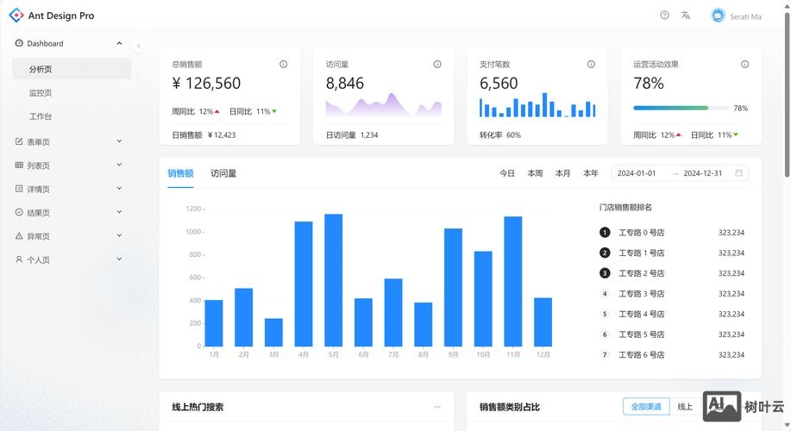This screenshot has width=791, height=431.
Task: Click the 6,560 payments value
Action: click(499, 83)
